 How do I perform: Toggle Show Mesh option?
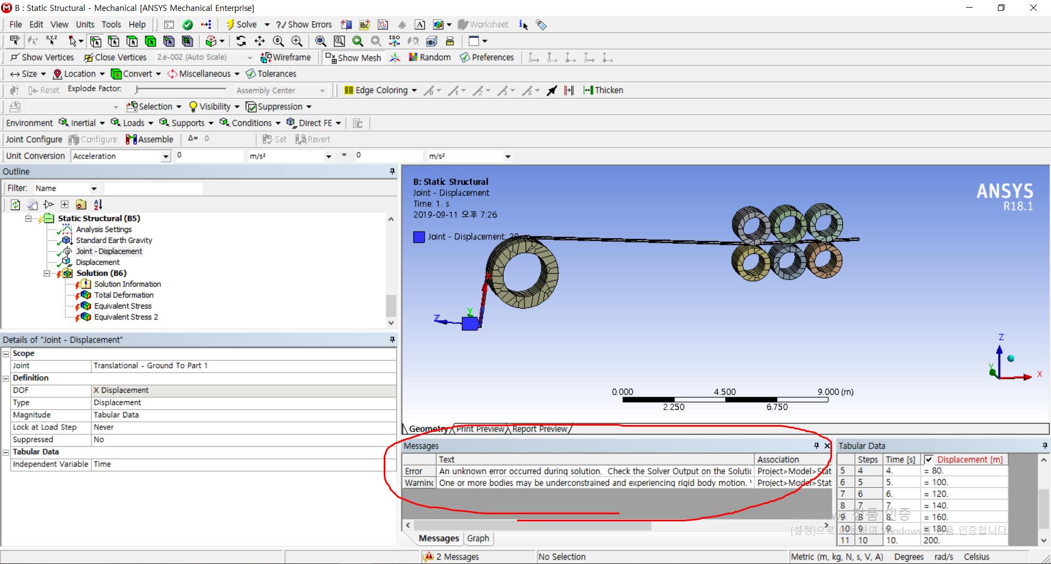click(353, 57)
